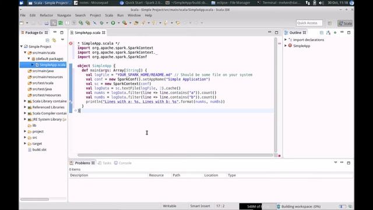Open the Problems view menu arrow
This screenshot has height=210, width=373.
336,163
